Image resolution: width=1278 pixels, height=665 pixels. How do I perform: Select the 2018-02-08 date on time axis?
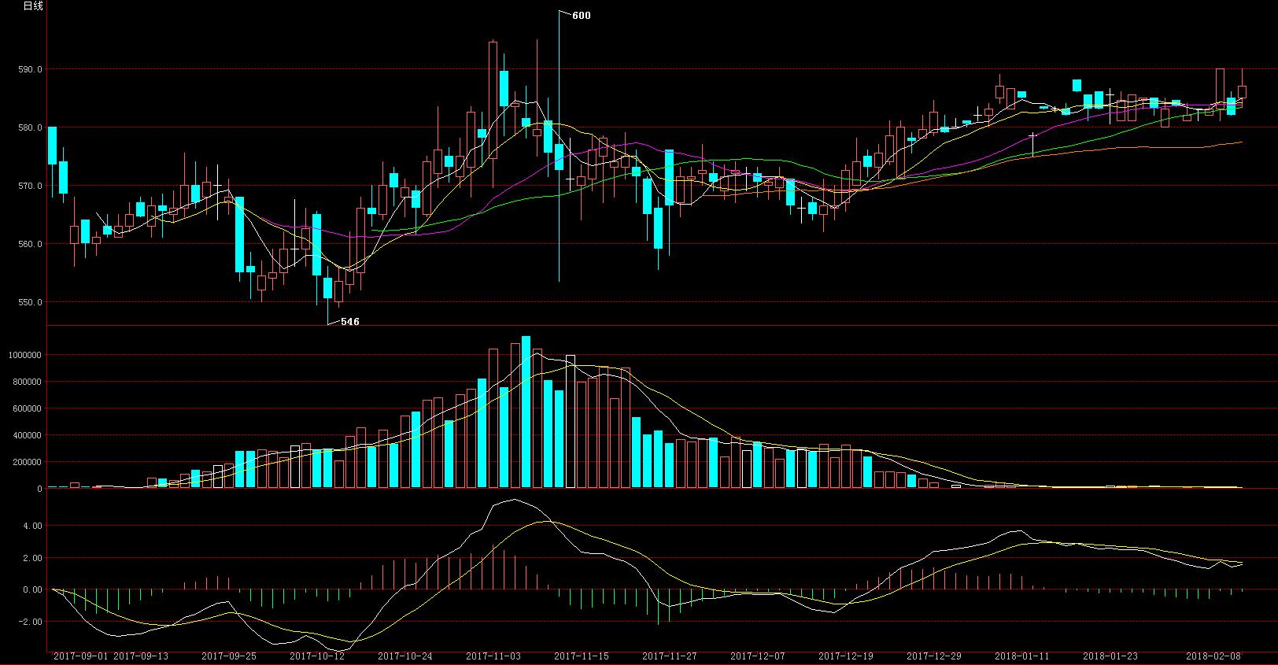(1214, 656)
